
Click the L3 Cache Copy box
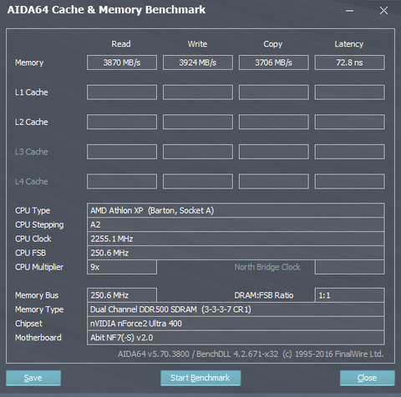(274, 152)
